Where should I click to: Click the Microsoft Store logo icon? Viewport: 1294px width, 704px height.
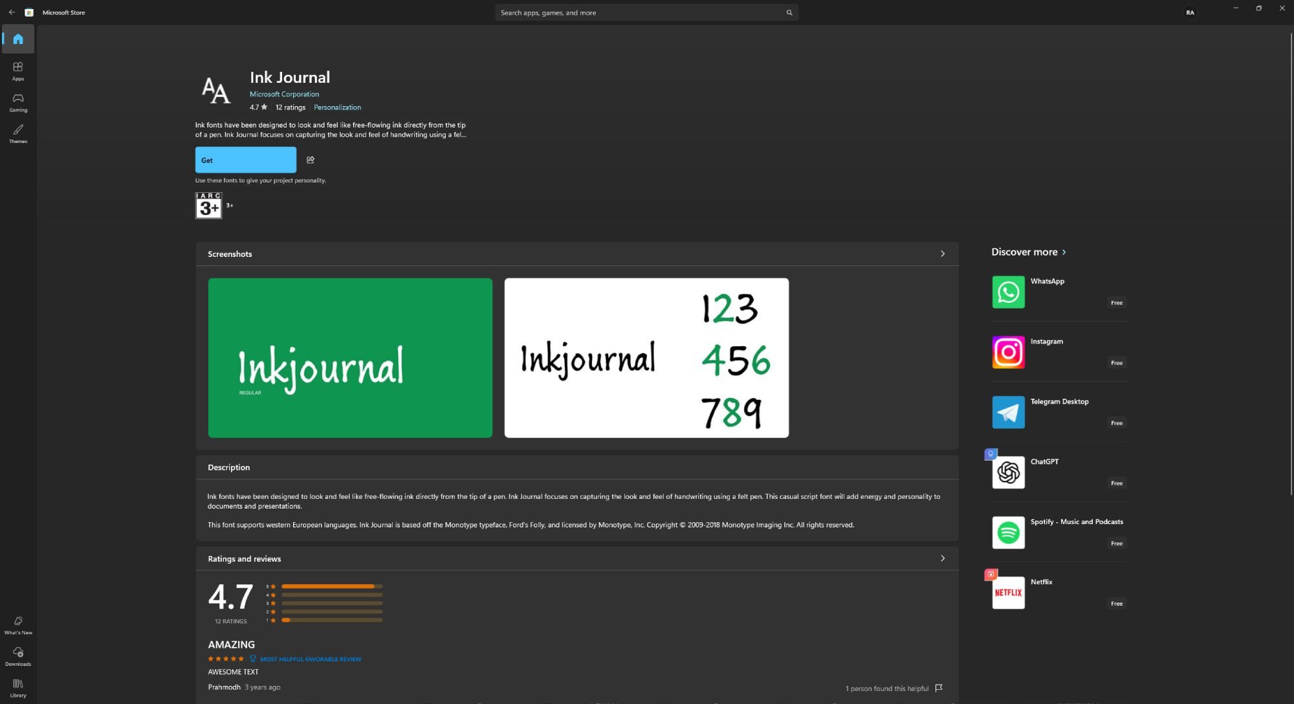tap(29, 12)
